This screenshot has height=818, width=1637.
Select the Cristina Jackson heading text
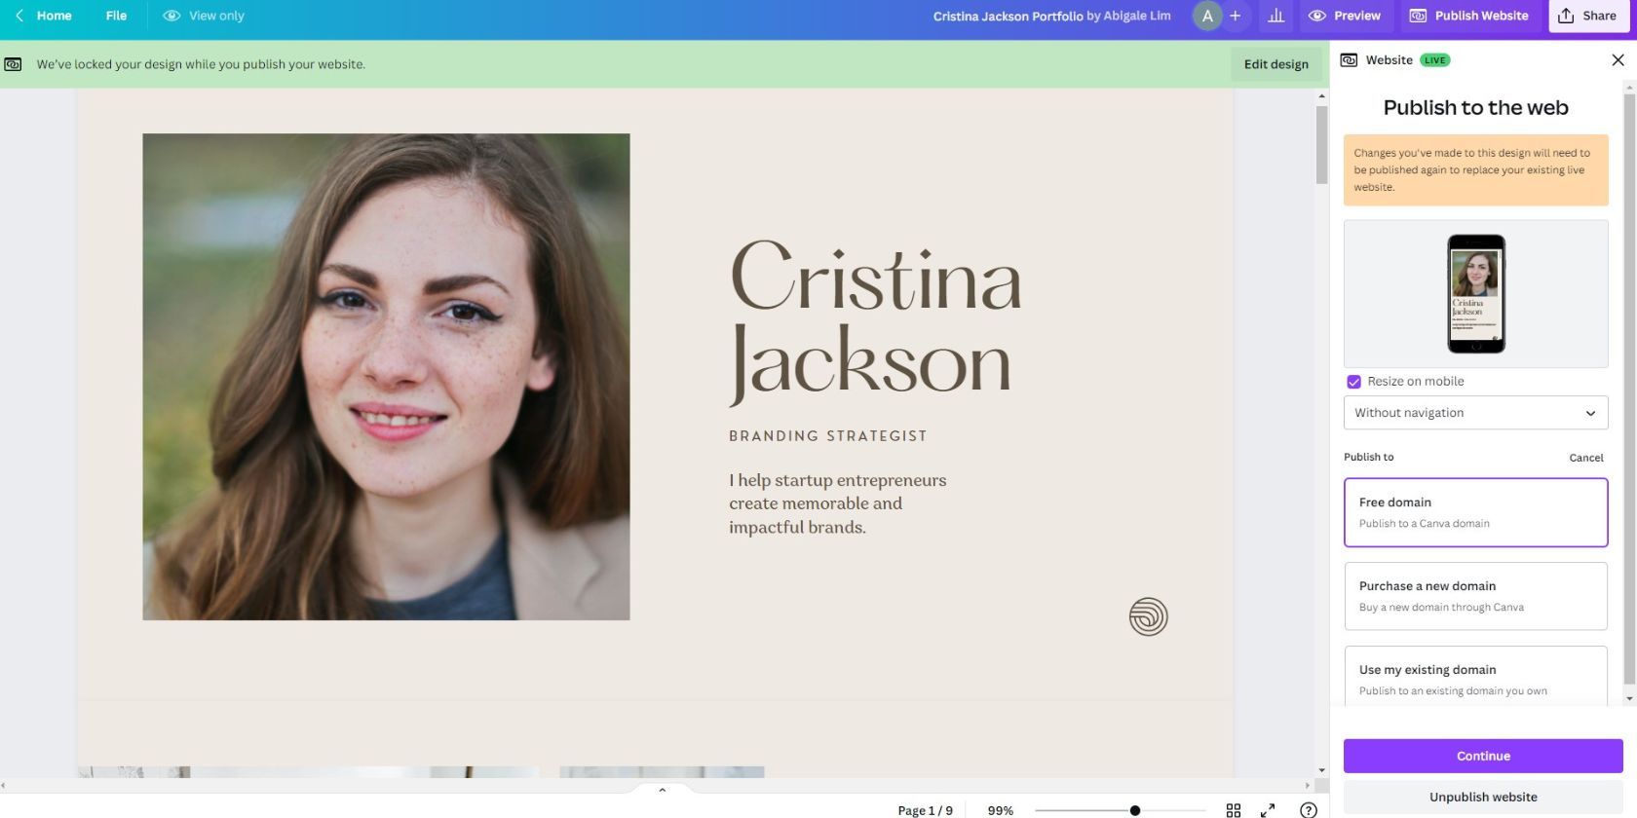(x=876, y=321)
